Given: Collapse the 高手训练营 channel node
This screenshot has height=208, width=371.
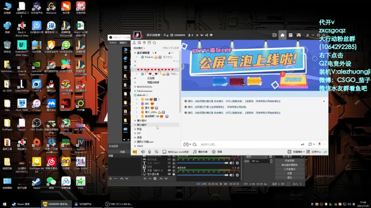Looking at the screenshot, I should coord(135,53).
